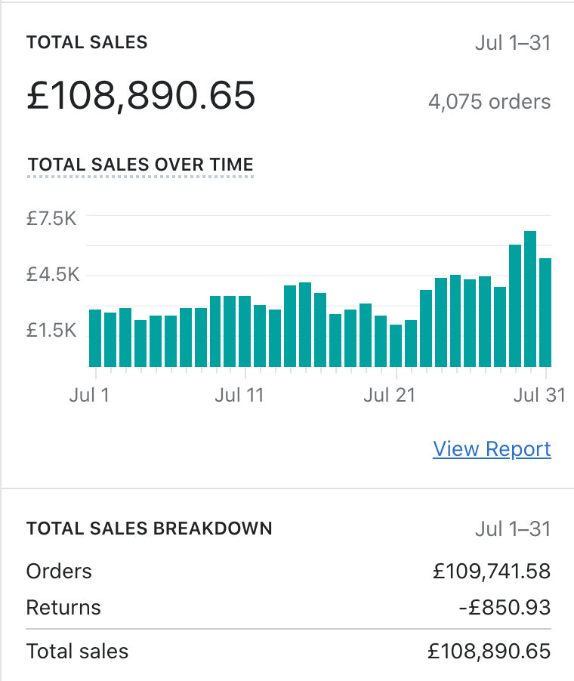Click the large £108,890.65 headline amount
574x681 pixels.
141,96
